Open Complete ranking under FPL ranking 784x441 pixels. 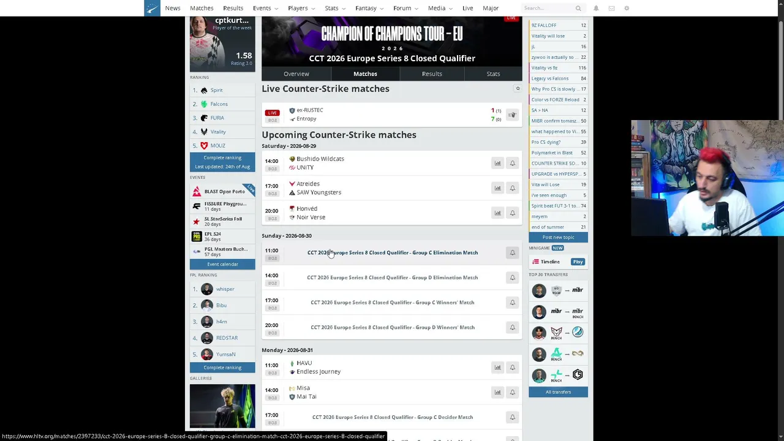tap(222, 367)
